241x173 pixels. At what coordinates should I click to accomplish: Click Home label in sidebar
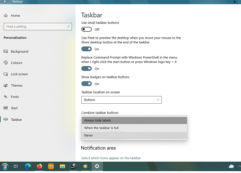[x=15, y=16]
